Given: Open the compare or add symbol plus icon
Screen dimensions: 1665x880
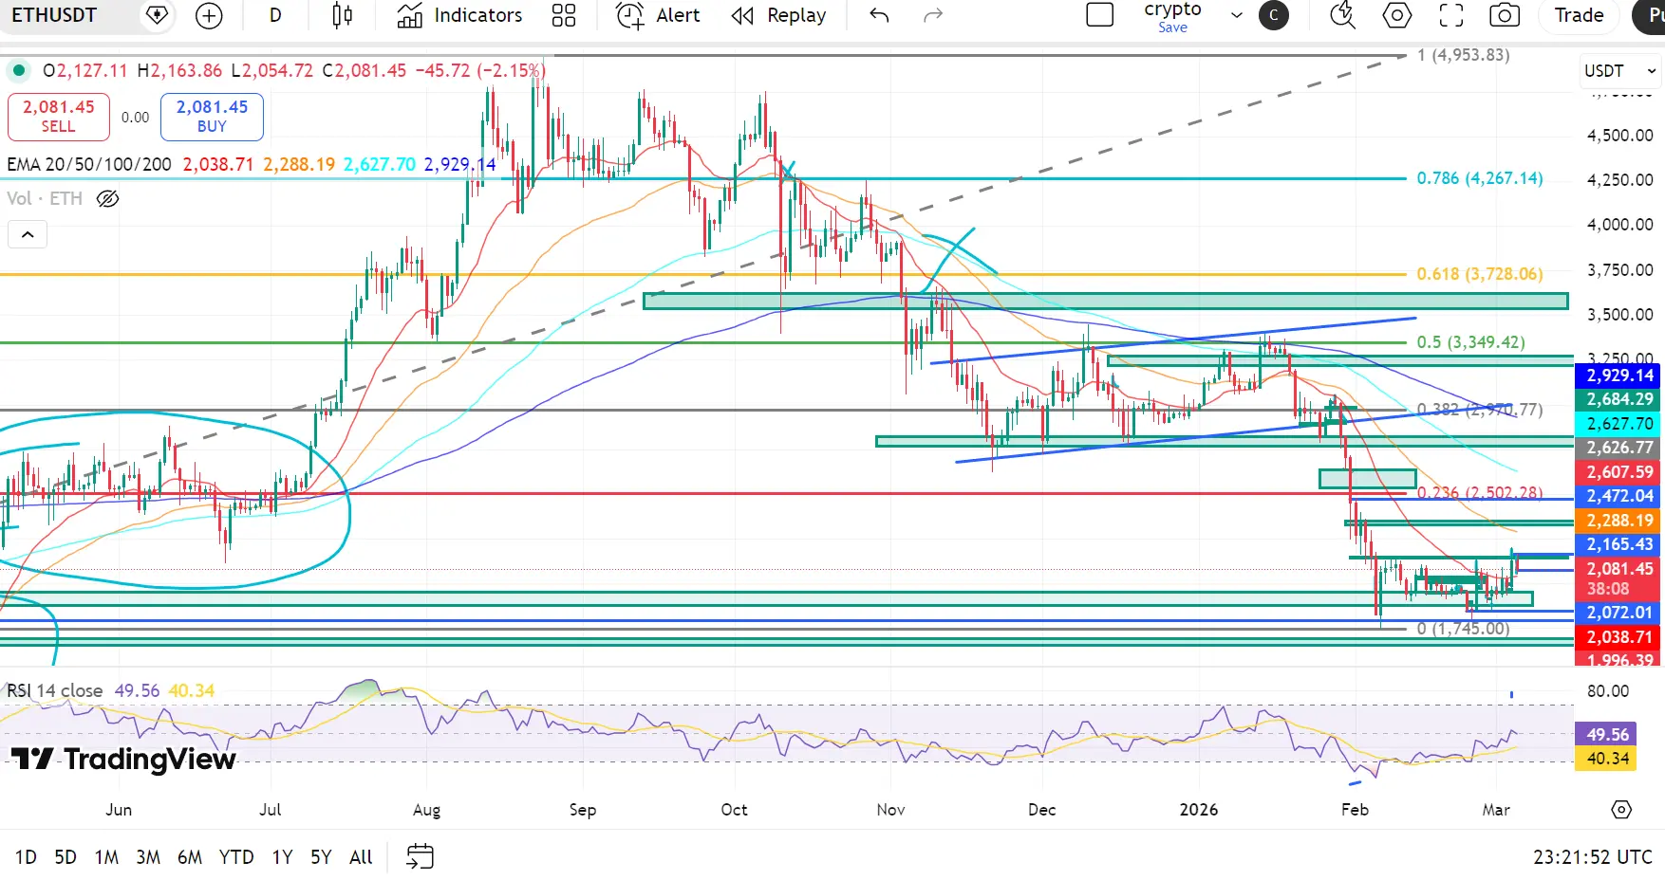Looking at the screenshot, I should (x=209, y=15).
